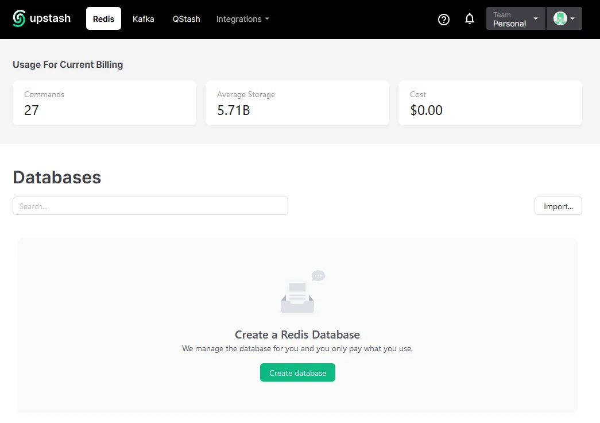Switch to the Kafka tab

[x=143, y=19]
